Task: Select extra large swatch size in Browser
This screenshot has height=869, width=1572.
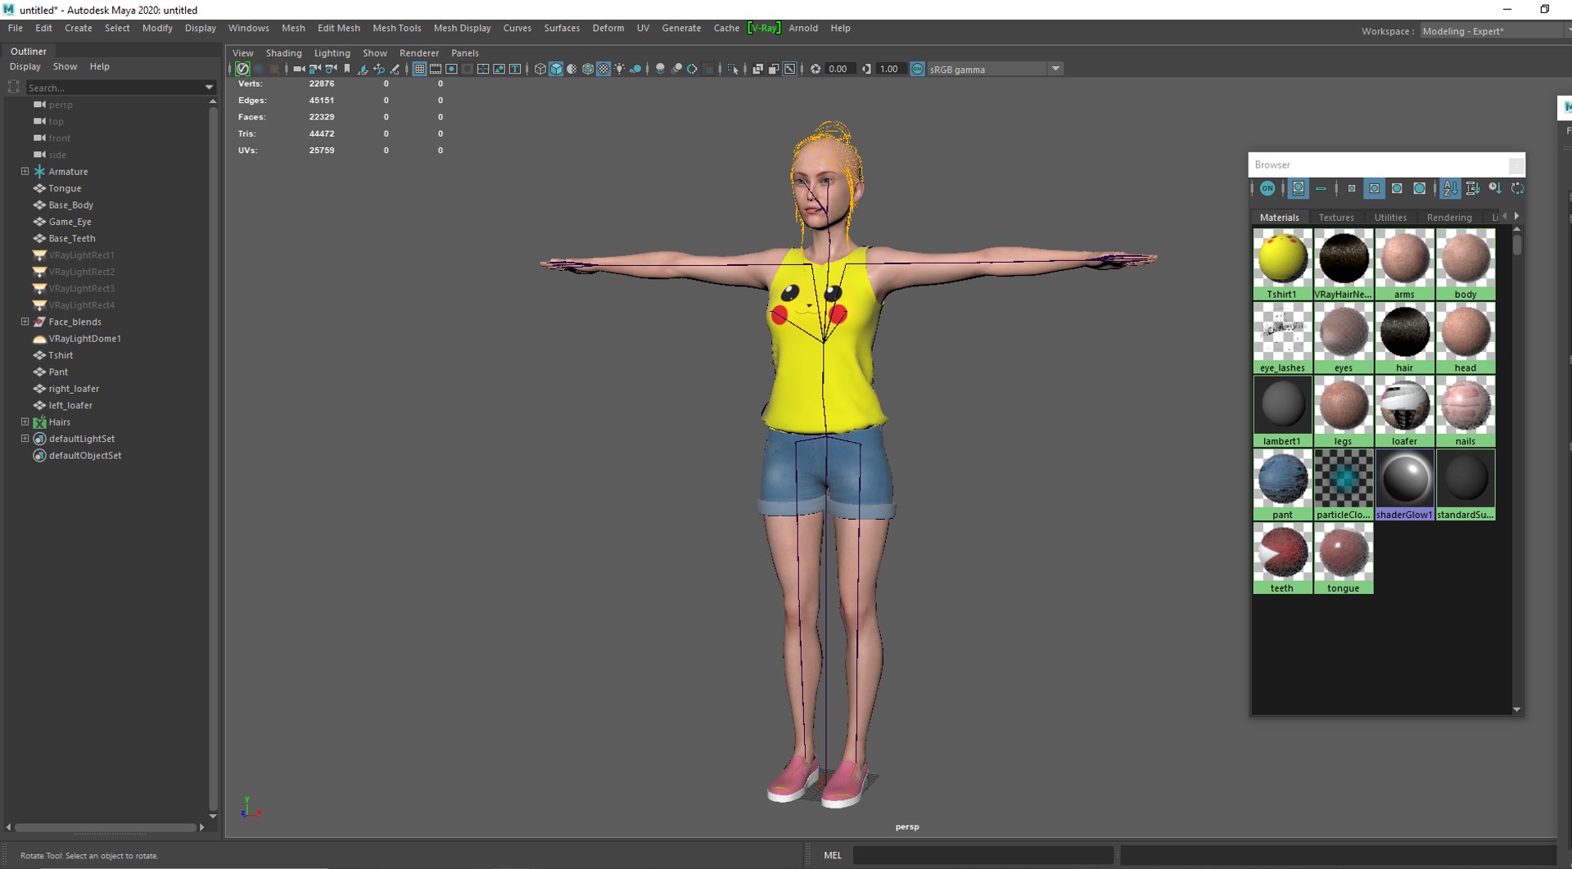Action: pyautogui.click(x=1420, y=188)
